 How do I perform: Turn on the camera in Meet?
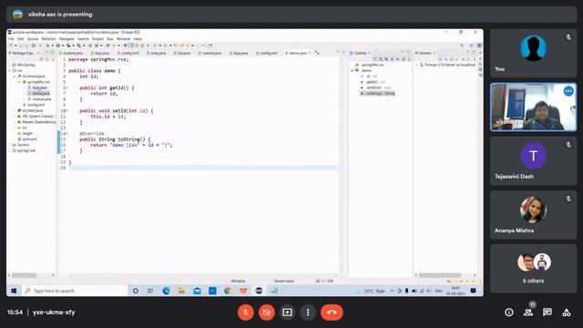[x=267, y=313]
